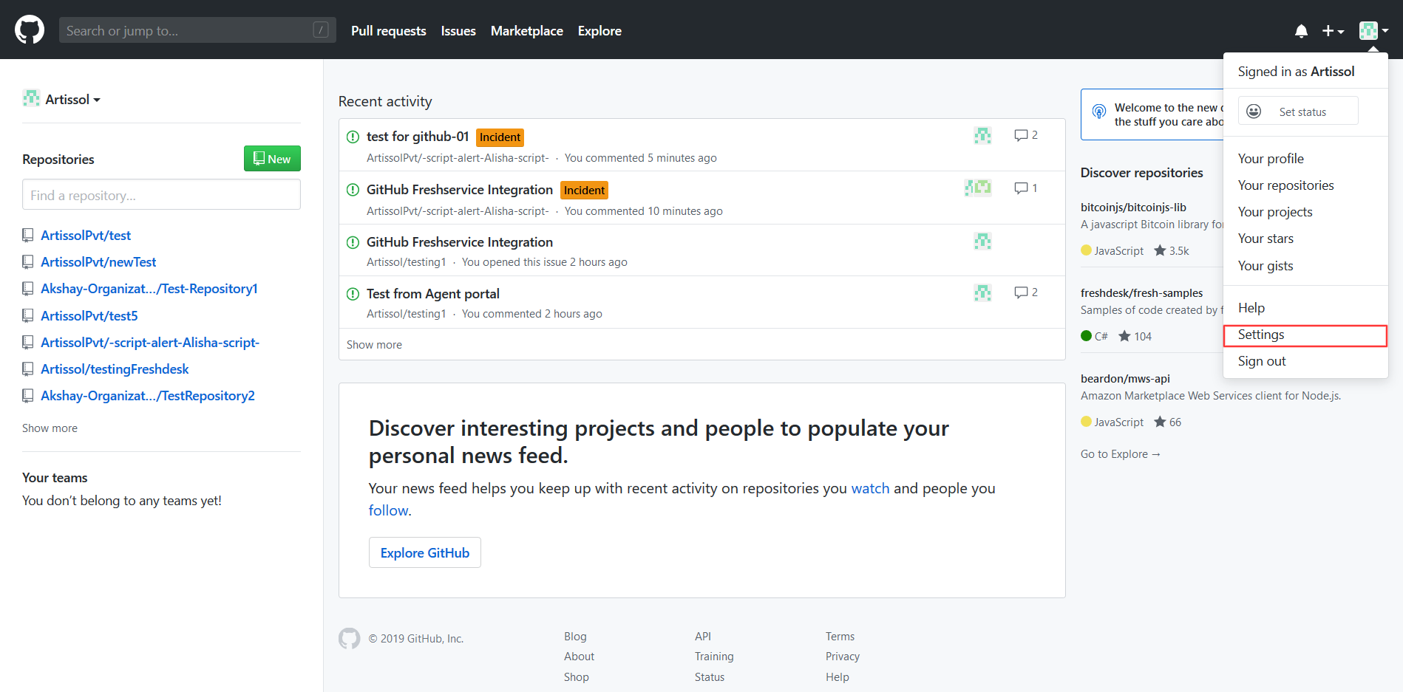Focus the Find a repository input

point(161,195)
